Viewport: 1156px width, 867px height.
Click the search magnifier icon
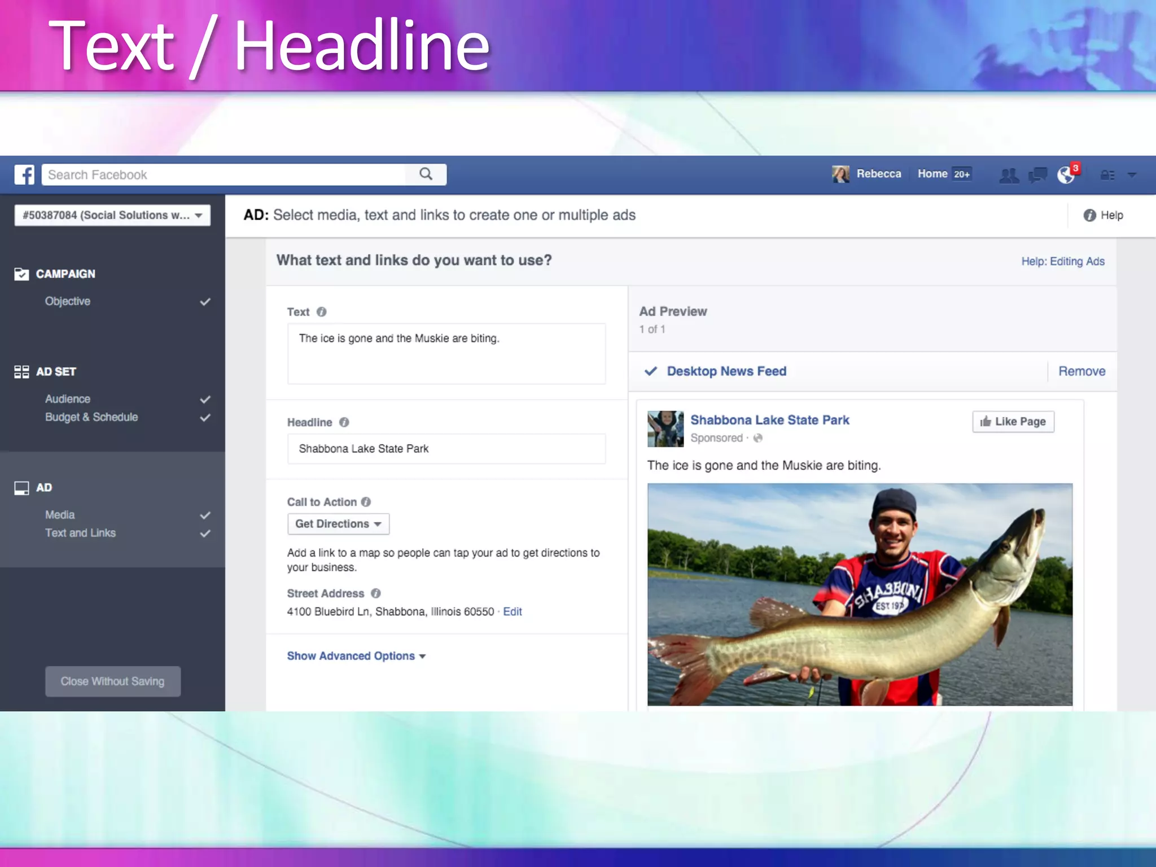click(426, 174)
